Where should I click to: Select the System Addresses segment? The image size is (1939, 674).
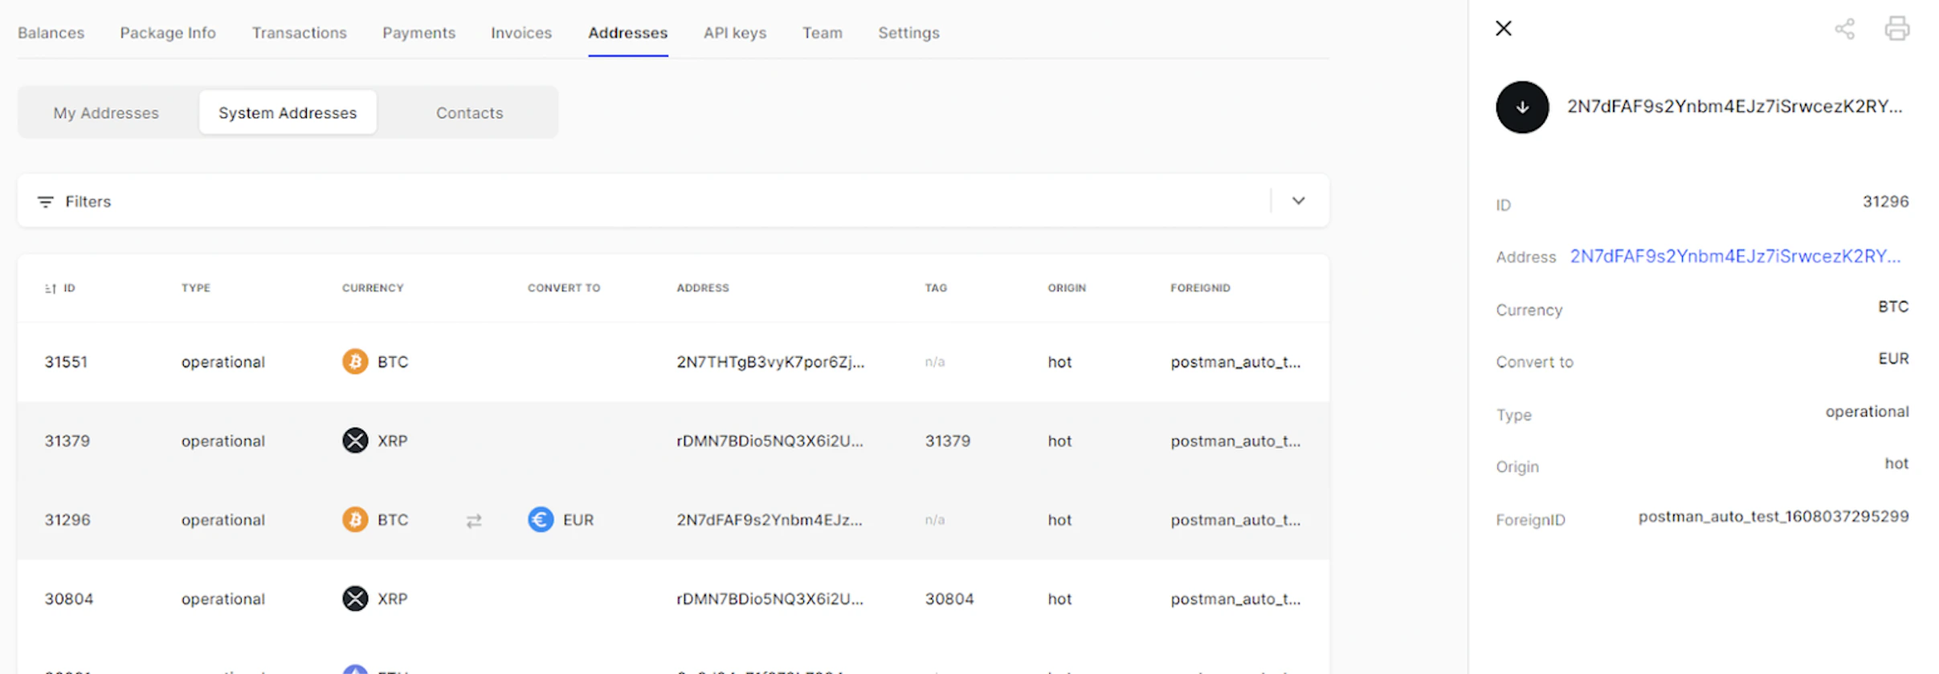(x=288, y=113)
